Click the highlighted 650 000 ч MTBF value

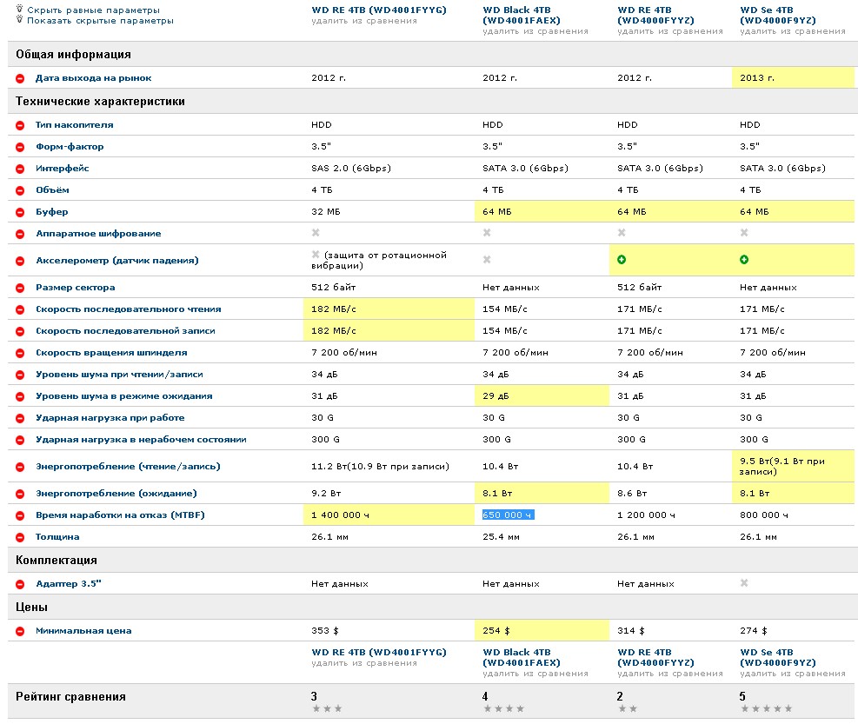(508, 515)
